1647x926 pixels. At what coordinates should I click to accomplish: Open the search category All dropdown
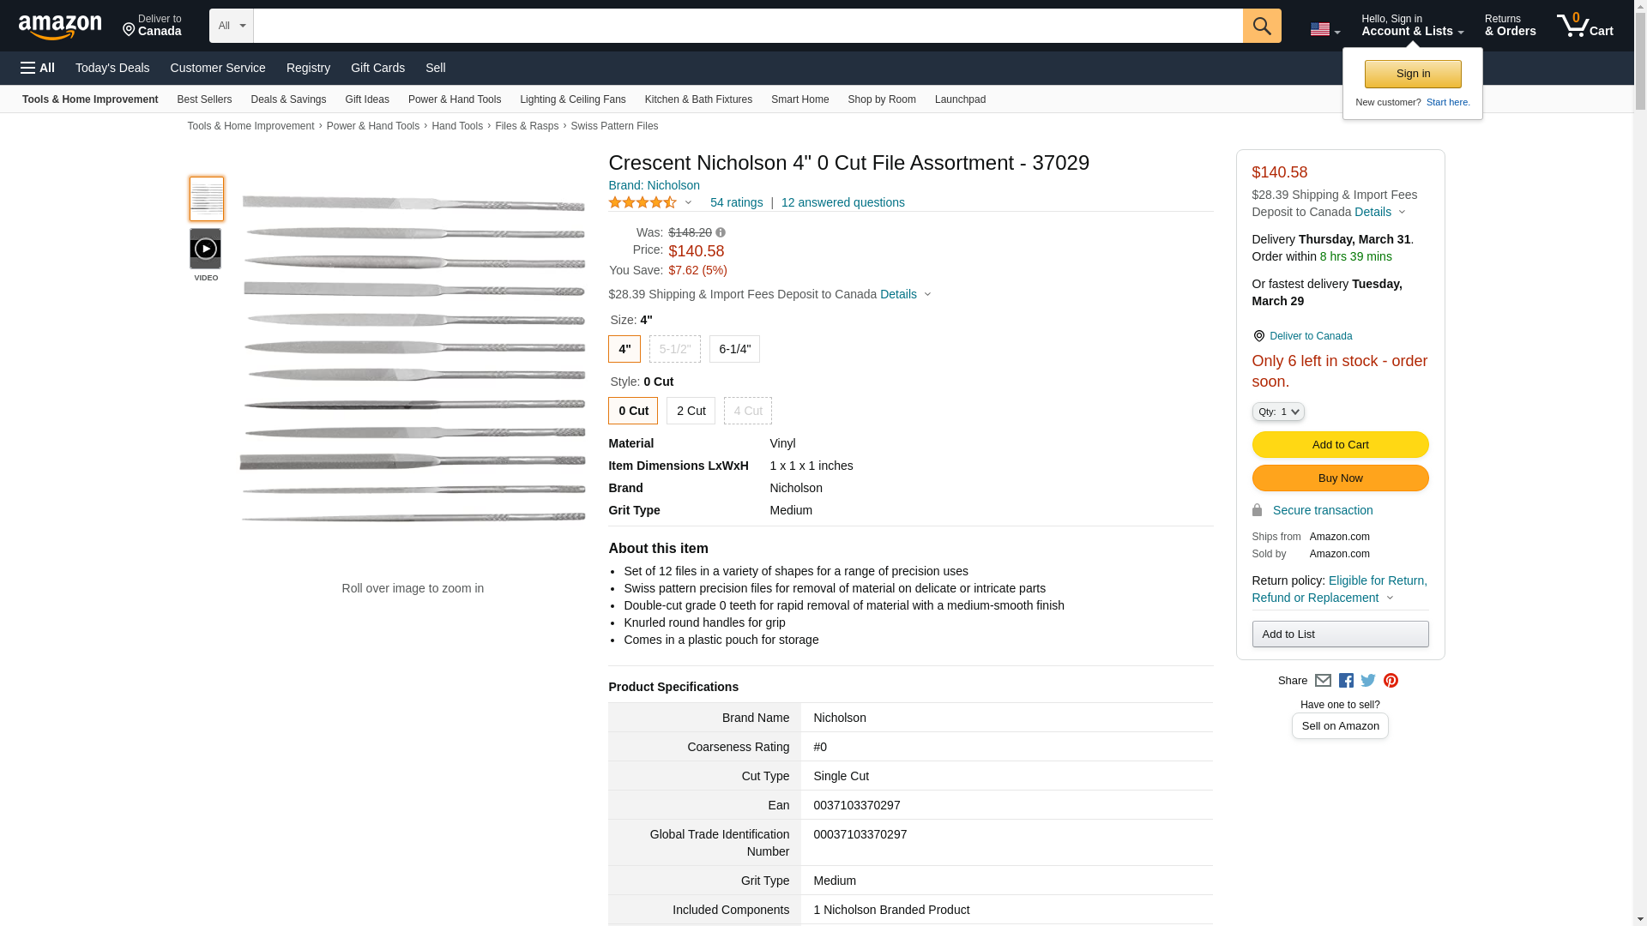[232, 26]
